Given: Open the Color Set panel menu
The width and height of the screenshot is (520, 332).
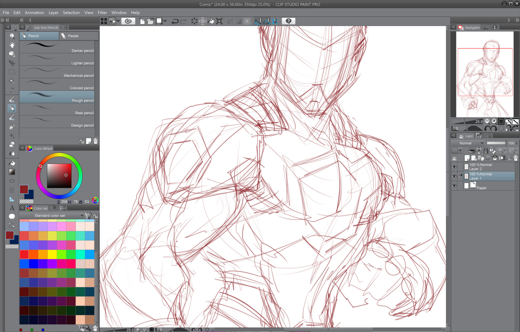Looking at the screenshot, I should pyautogui.click(x=22, y=208).
